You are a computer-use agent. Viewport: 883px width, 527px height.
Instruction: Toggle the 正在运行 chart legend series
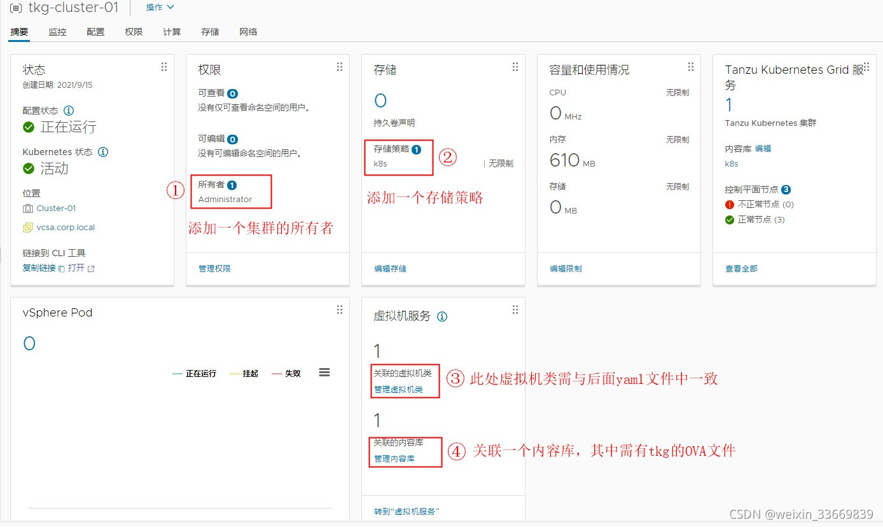click(x=195, y=374)
